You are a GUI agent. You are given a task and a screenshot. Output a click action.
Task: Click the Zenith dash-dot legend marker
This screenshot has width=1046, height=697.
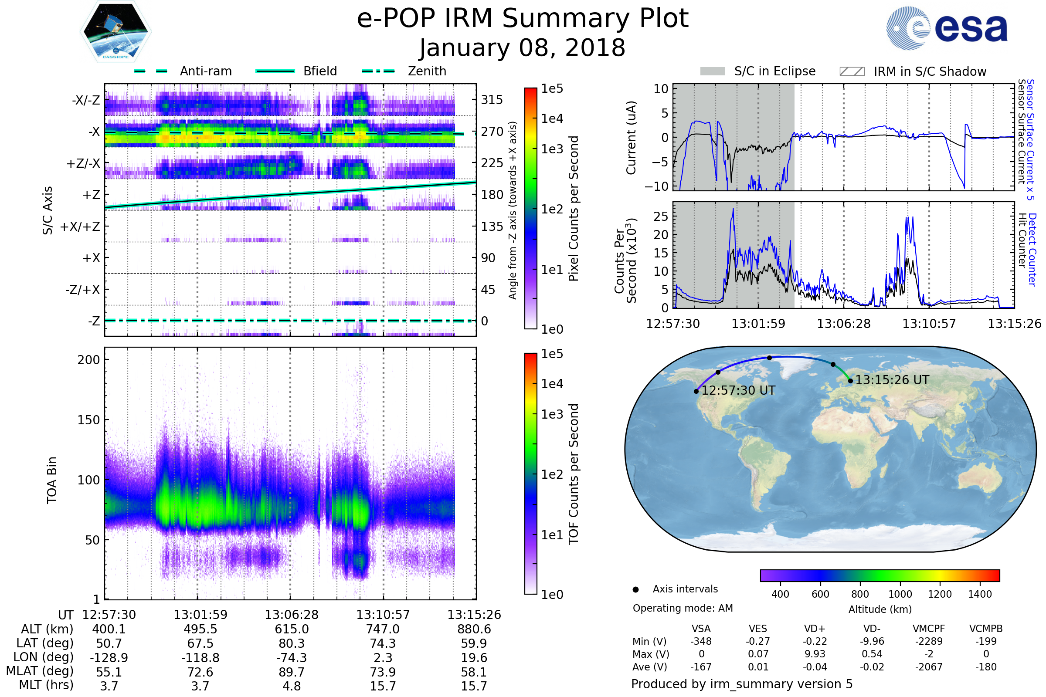(x=378, y=71)
